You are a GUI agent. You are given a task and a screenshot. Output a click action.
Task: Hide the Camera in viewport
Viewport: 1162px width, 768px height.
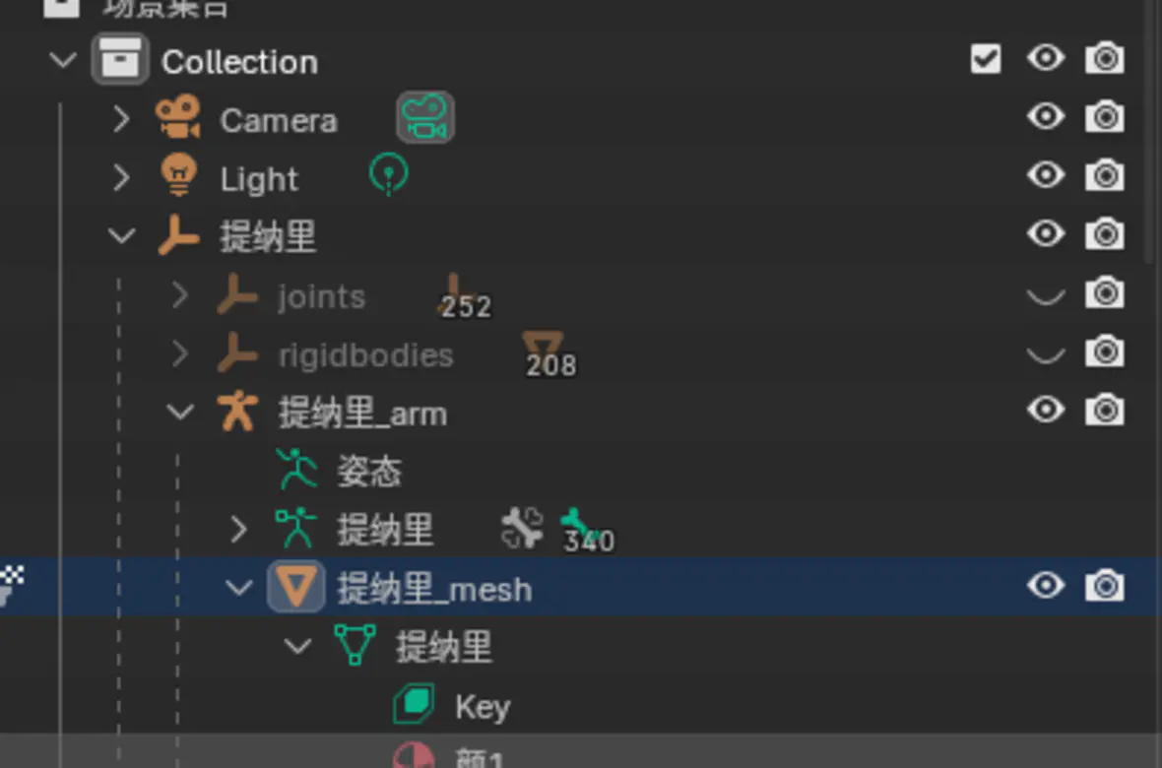pos(1045,118)
